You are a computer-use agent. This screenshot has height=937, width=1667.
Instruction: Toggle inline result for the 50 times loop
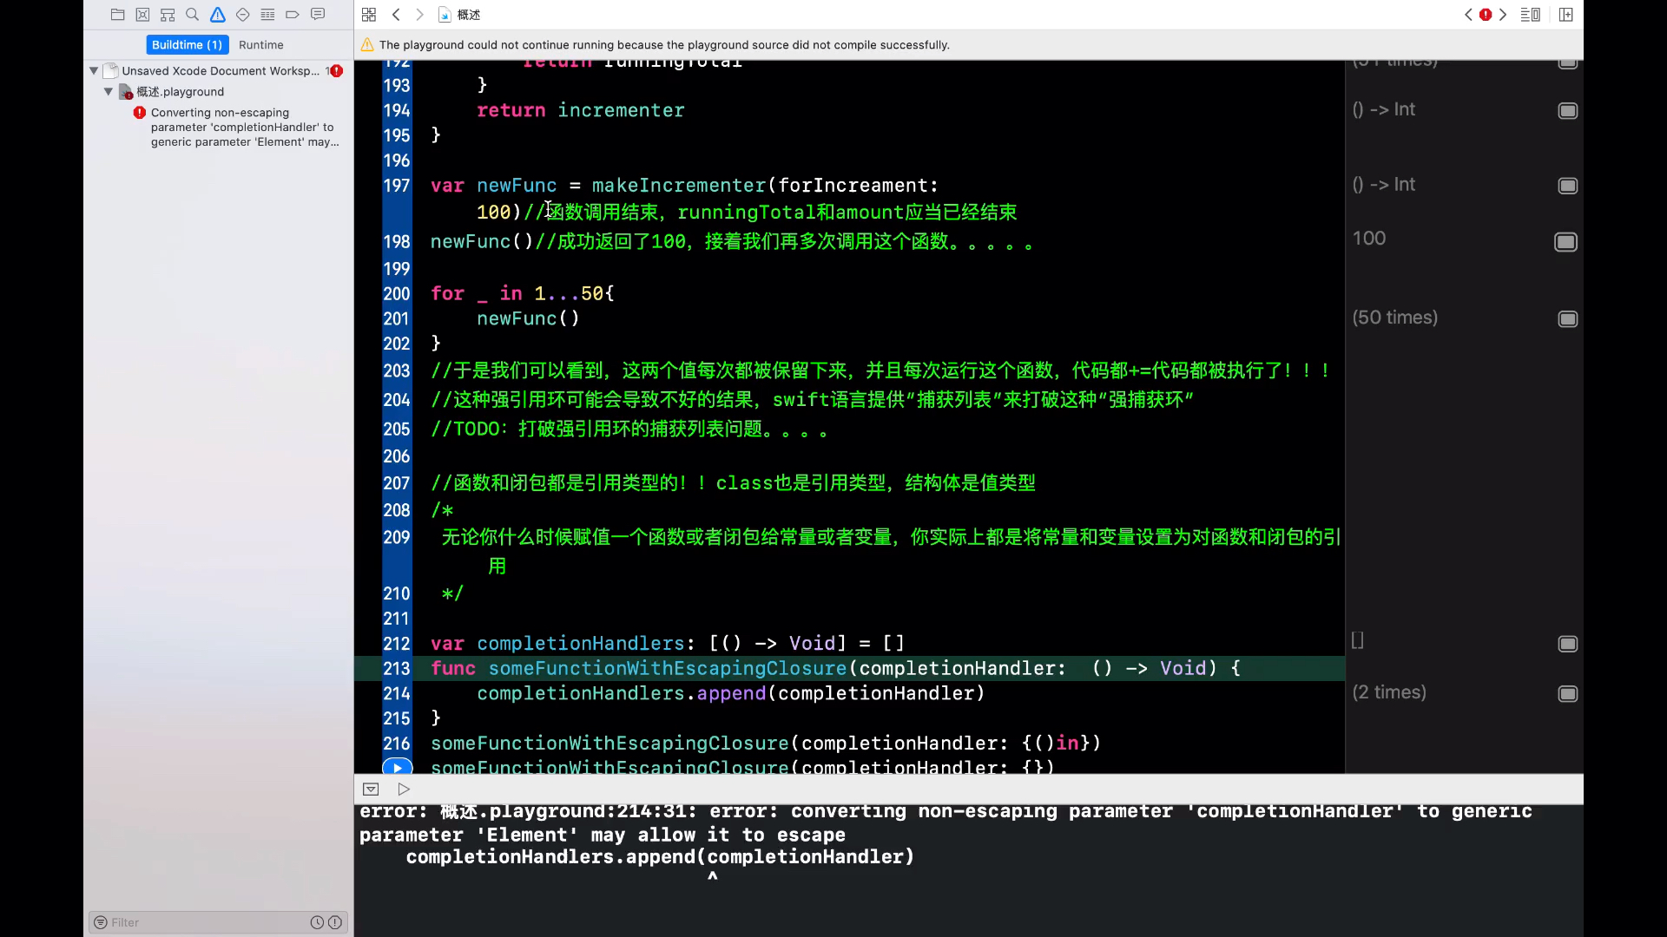click(x=1567, y=319)
